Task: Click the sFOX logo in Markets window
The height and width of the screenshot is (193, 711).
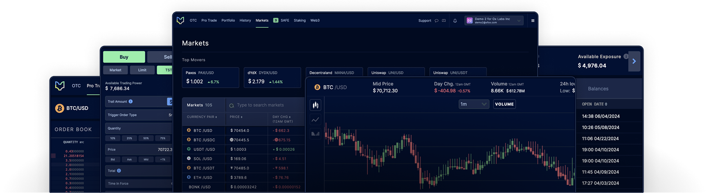Action: tap(180, 20)
